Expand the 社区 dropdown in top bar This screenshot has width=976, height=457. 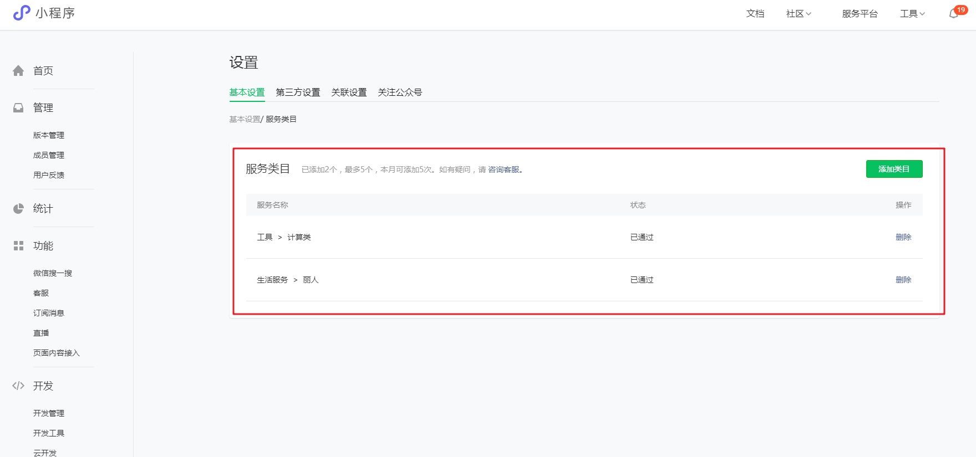799,14
